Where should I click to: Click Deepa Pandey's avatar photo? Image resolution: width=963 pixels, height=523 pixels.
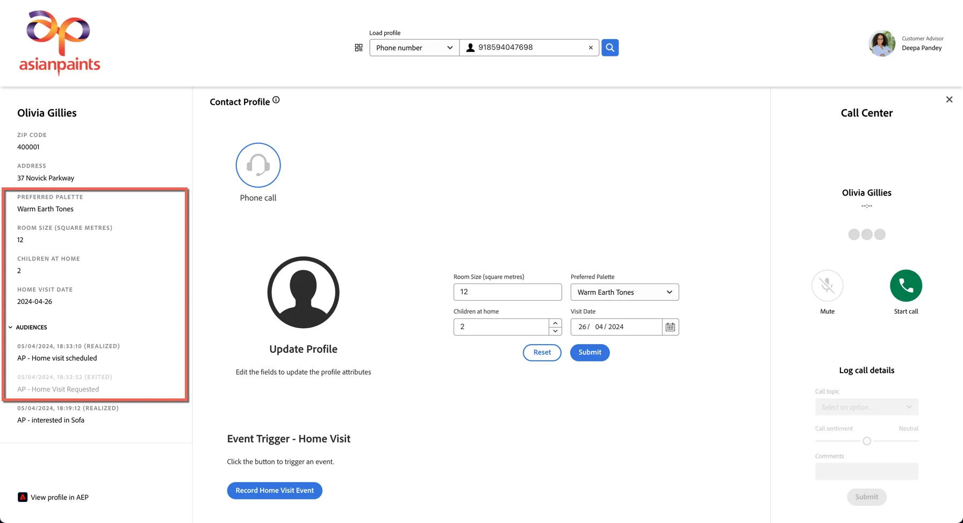tap(882, 43)
